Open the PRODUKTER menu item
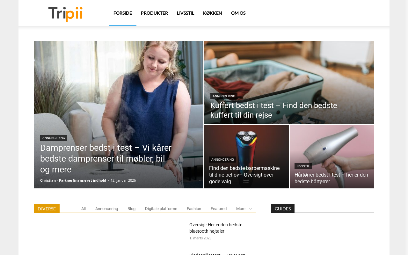The width and height of the screenshot is (408, 255). coord(154,13)
